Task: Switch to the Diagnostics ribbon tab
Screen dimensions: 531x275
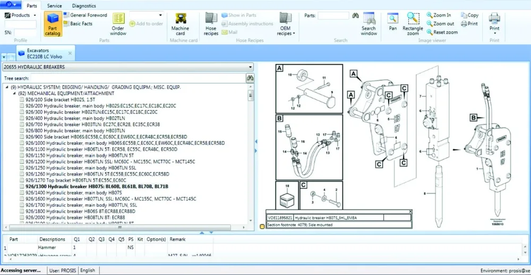Action: [84, 6]
